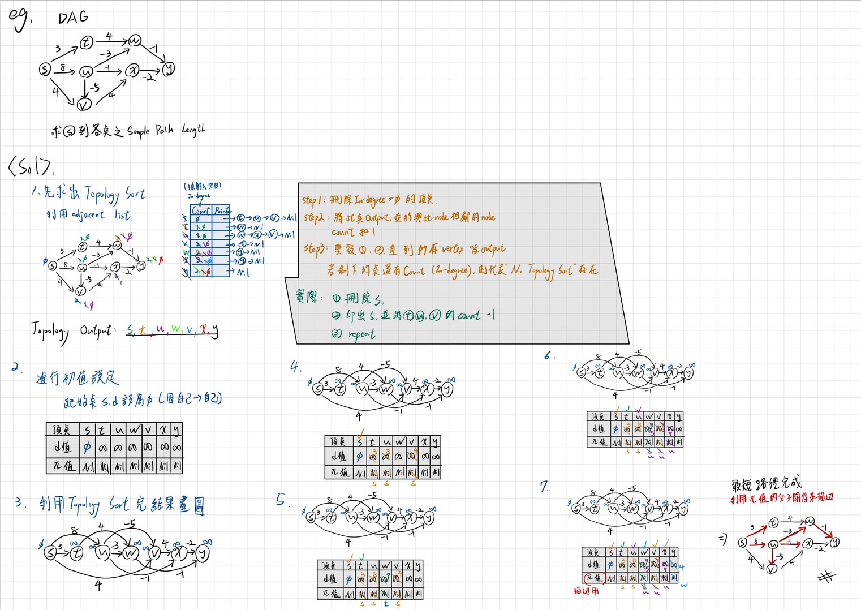This screenshot has width=861, height=610.
Task: Click node "s" in the top DAG example graph
Action: [x=45, y=70]
